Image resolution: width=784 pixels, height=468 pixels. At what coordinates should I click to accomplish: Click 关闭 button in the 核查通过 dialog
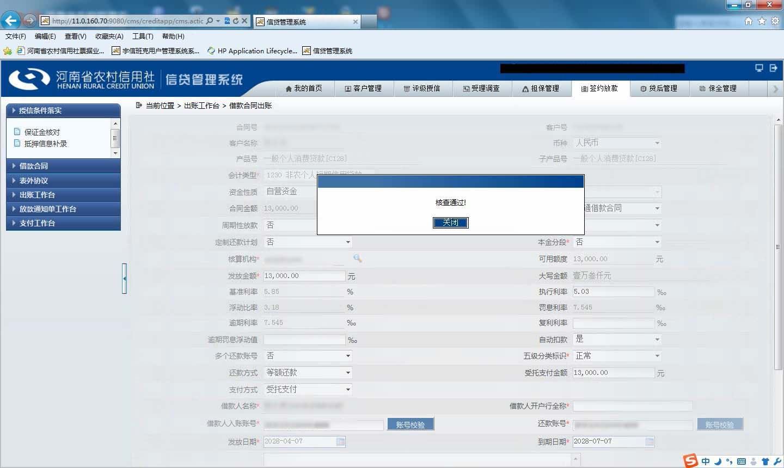pyautogui.click(x=450, y=223)
